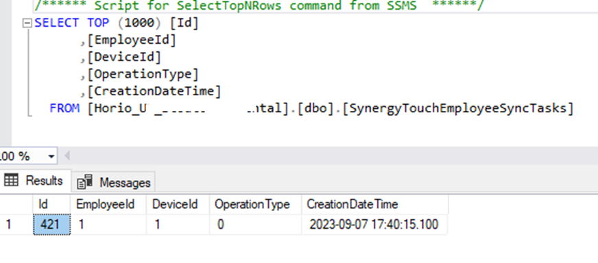
Task: Select the OperationType cell showing 0
Action: coord(255,224)
